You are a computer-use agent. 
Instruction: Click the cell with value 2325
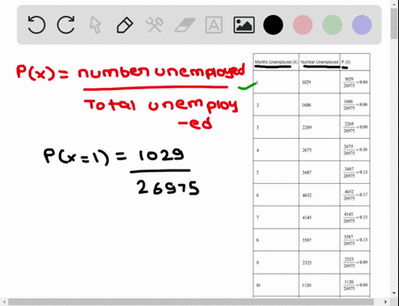(319, 263)
